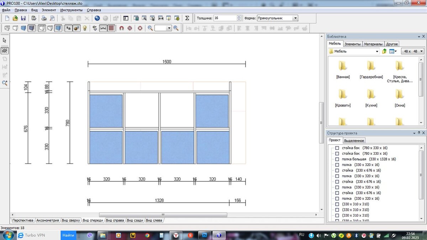Check the 'полка большая' checkbox
Image resolution: width=427 pixels, height=240 pixels.
337,159
